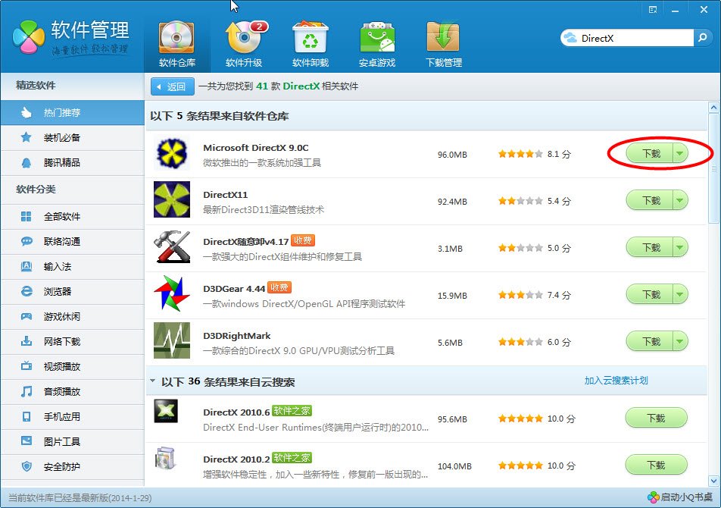
Task: Download DirectX11
Action: (x=650, y=201)
